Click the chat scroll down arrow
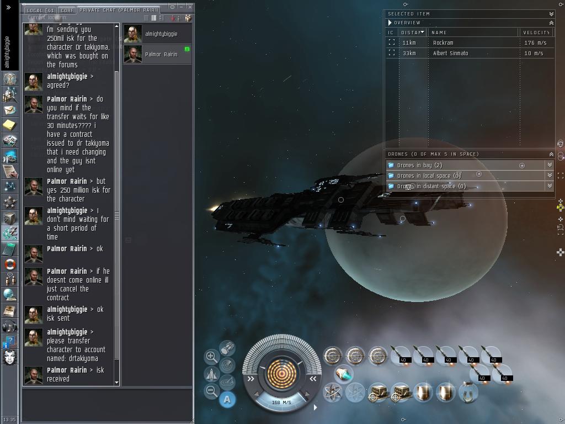 point(116,383)
